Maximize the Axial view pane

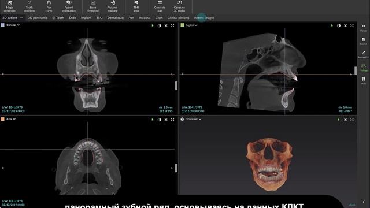point(172,120)
